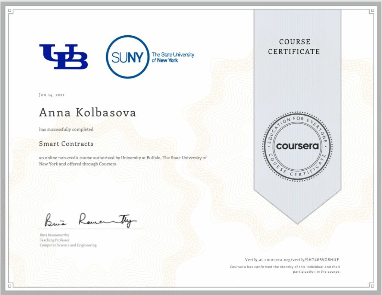The width and height of the screenshot is (382, 295).
Task: Click the UB university logo
Action: (x=63, y=57)
